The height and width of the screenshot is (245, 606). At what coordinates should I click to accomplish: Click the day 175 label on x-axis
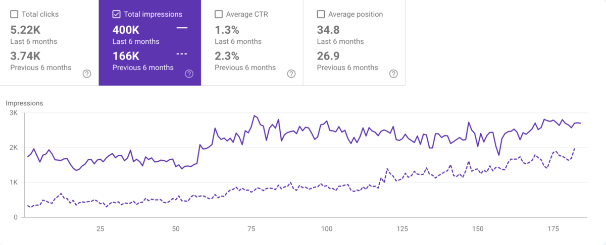point(553,229)
